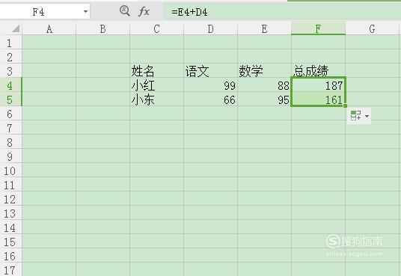Click the formula bar showing =E4+D4
Image resolution: width=401 pixels, height=276 pixels.
click(282, 12)
